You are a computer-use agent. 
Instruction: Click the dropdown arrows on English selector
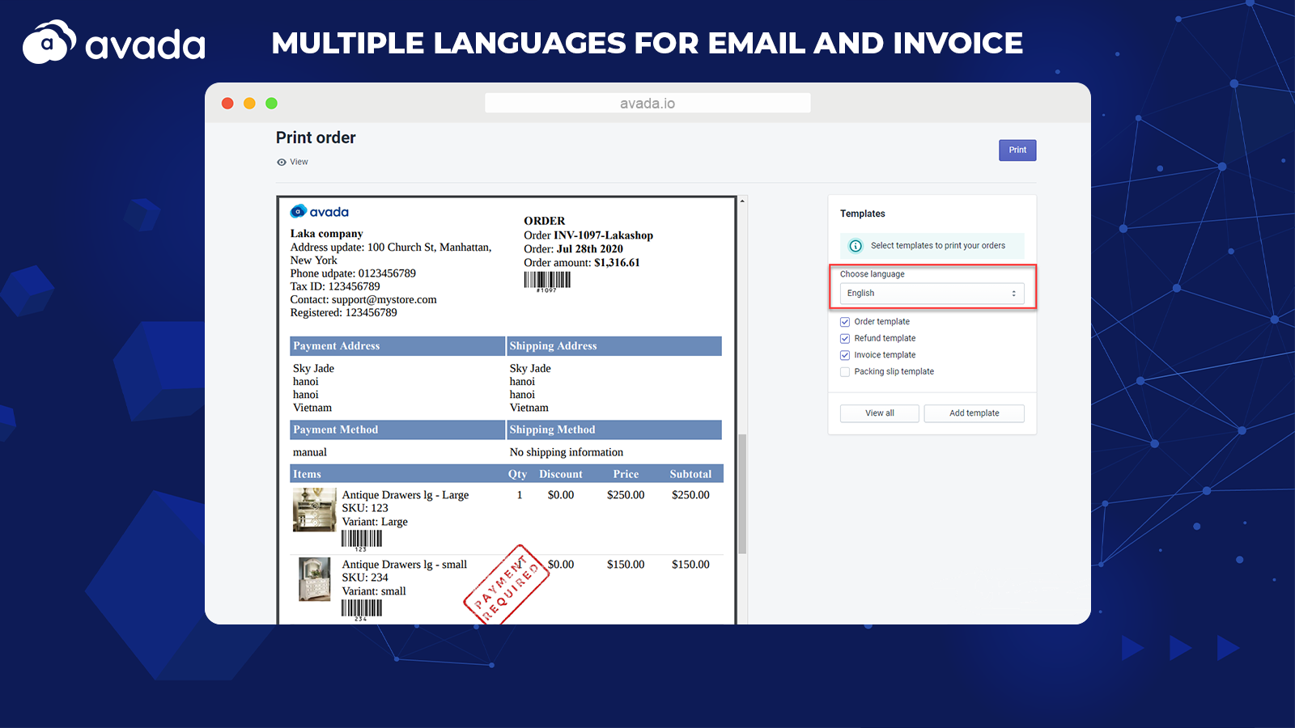[1013, 294]
